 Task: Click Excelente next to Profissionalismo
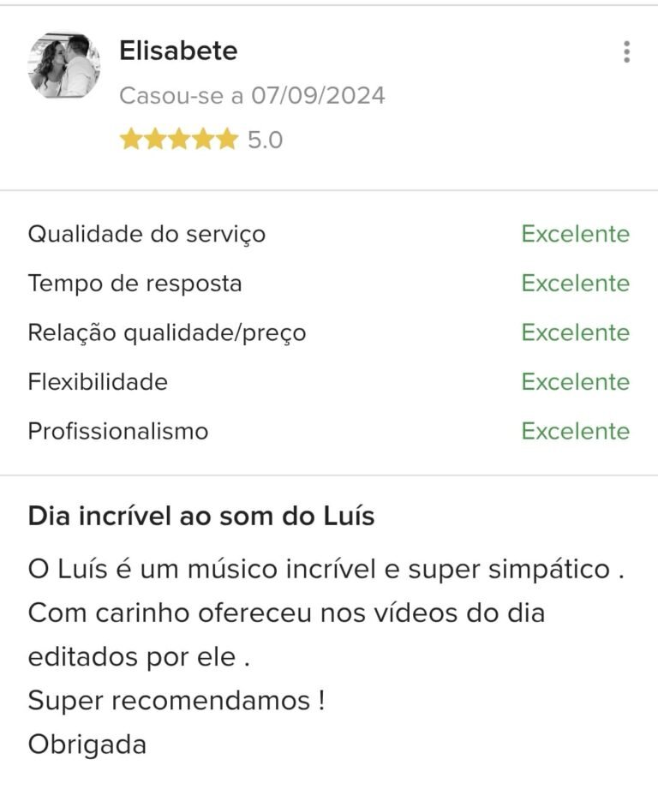[x=575, y=431]
